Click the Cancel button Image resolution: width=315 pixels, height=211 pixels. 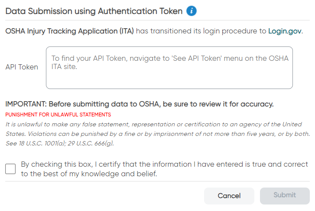[229, 196]
